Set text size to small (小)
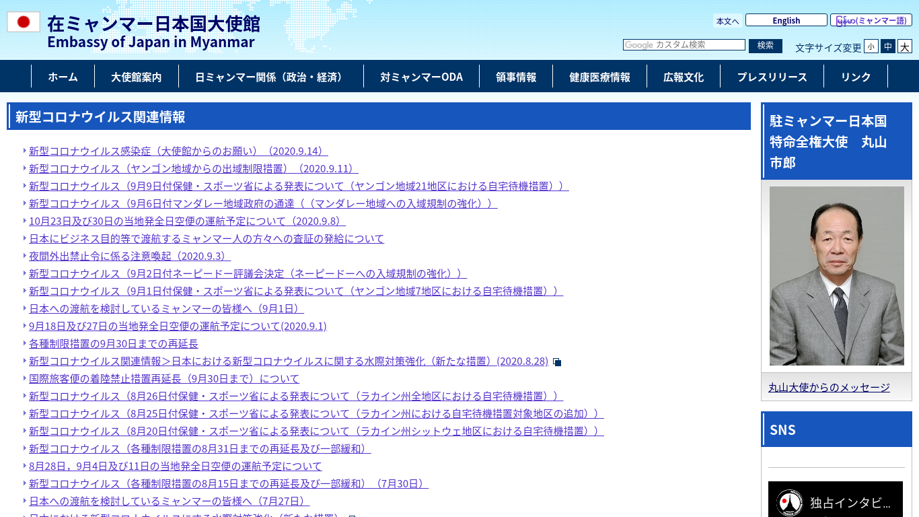Screen dimensions: 919x517 pyautogui.click(x=871, y=46)
